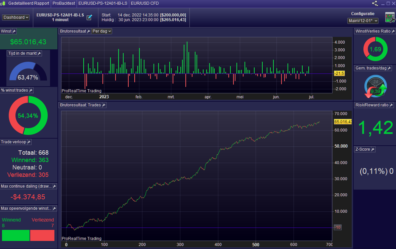Open wrench settings for Z-Score widget
This screenshot has height=249, width=396.
point(373,149)
